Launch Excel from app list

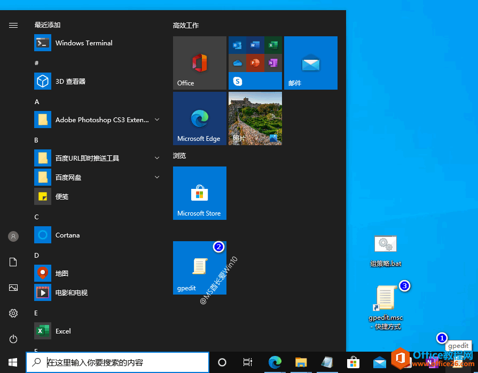[63, 331]
